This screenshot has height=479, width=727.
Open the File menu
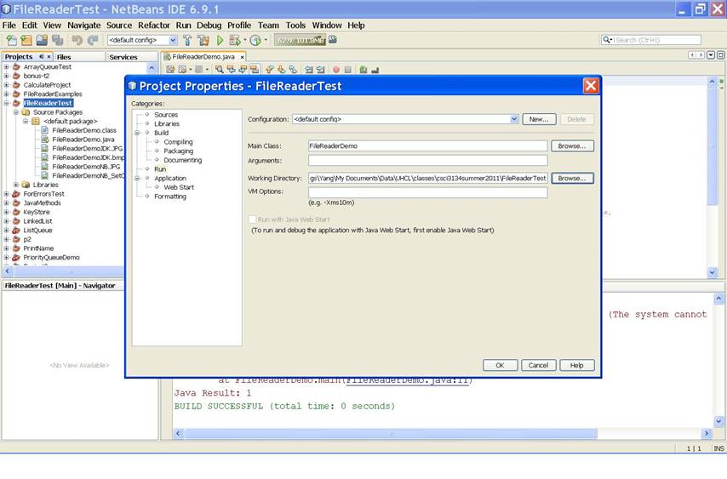click(x=9, y=25)
